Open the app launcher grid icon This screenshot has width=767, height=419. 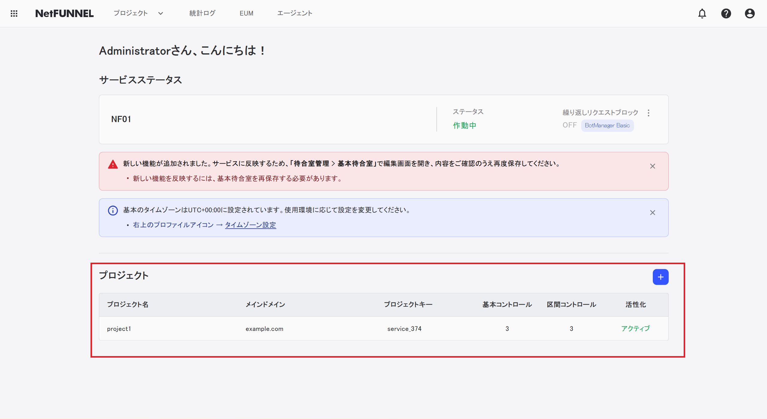click(14, 13)
